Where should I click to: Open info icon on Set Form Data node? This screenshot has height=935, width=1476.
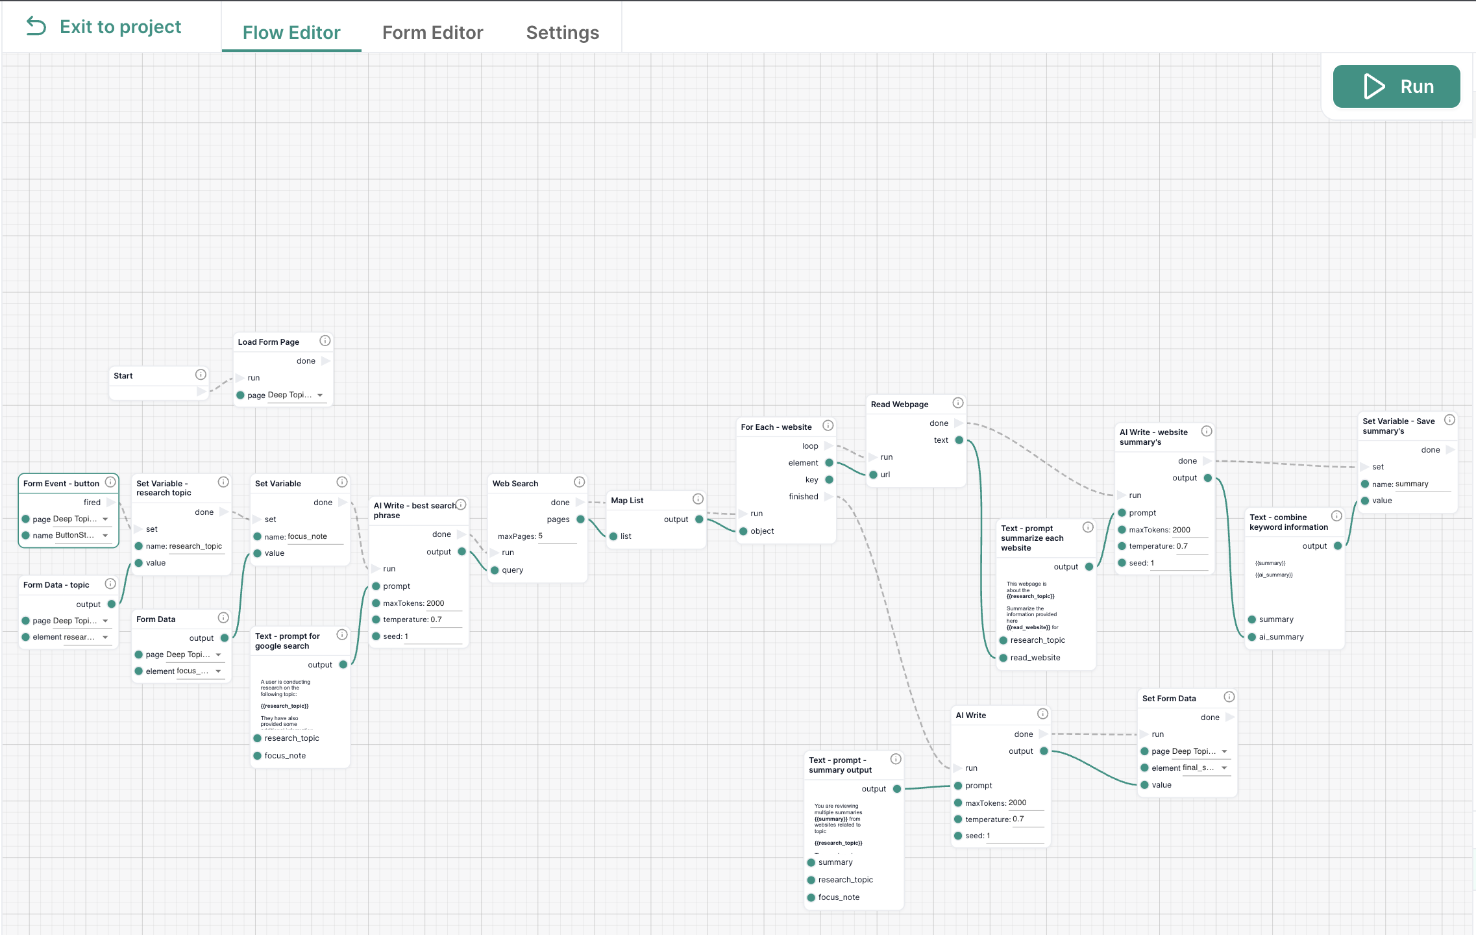1229,697
